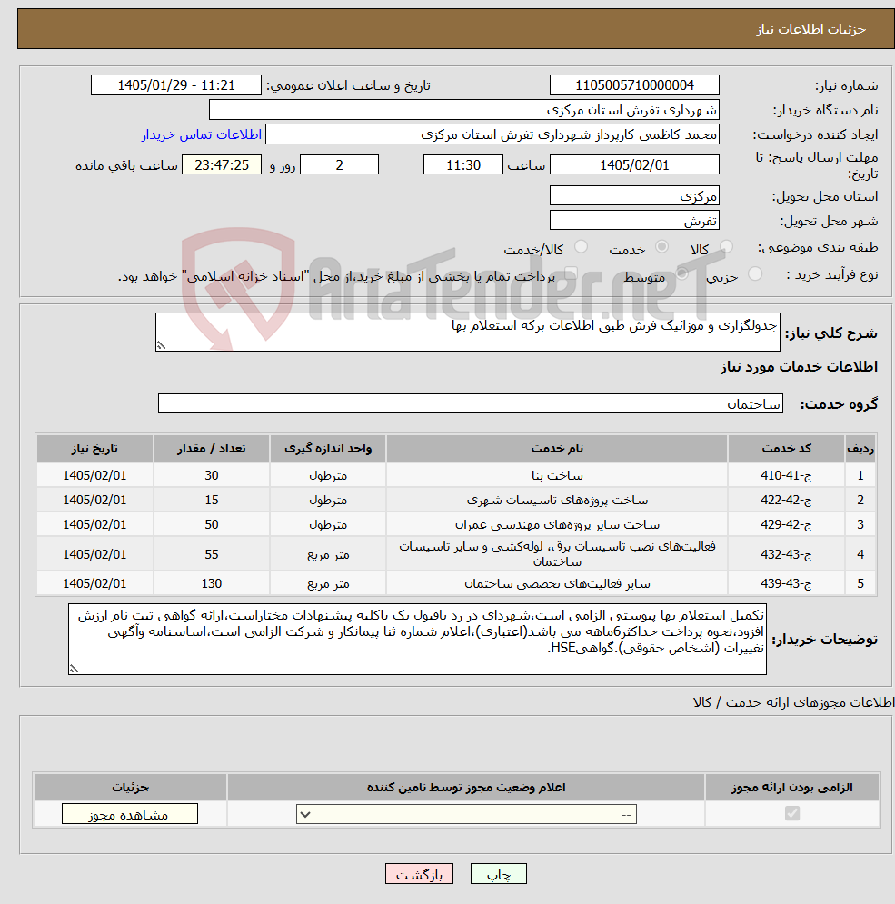Click the resize grip of description text area
Viewport: 895px width, 904px height.
[161, 345]
